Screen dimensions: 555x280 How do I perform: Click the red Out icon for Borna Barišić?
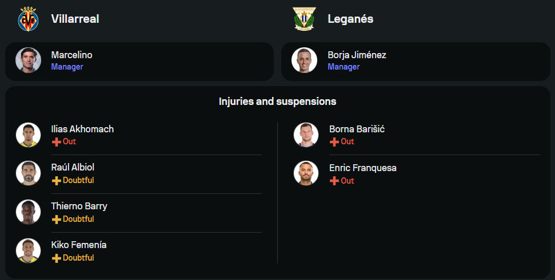(x=334, y=141)
